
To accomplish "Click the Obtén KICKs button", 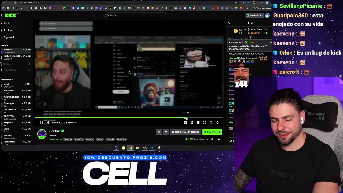I will click(255, 16).
